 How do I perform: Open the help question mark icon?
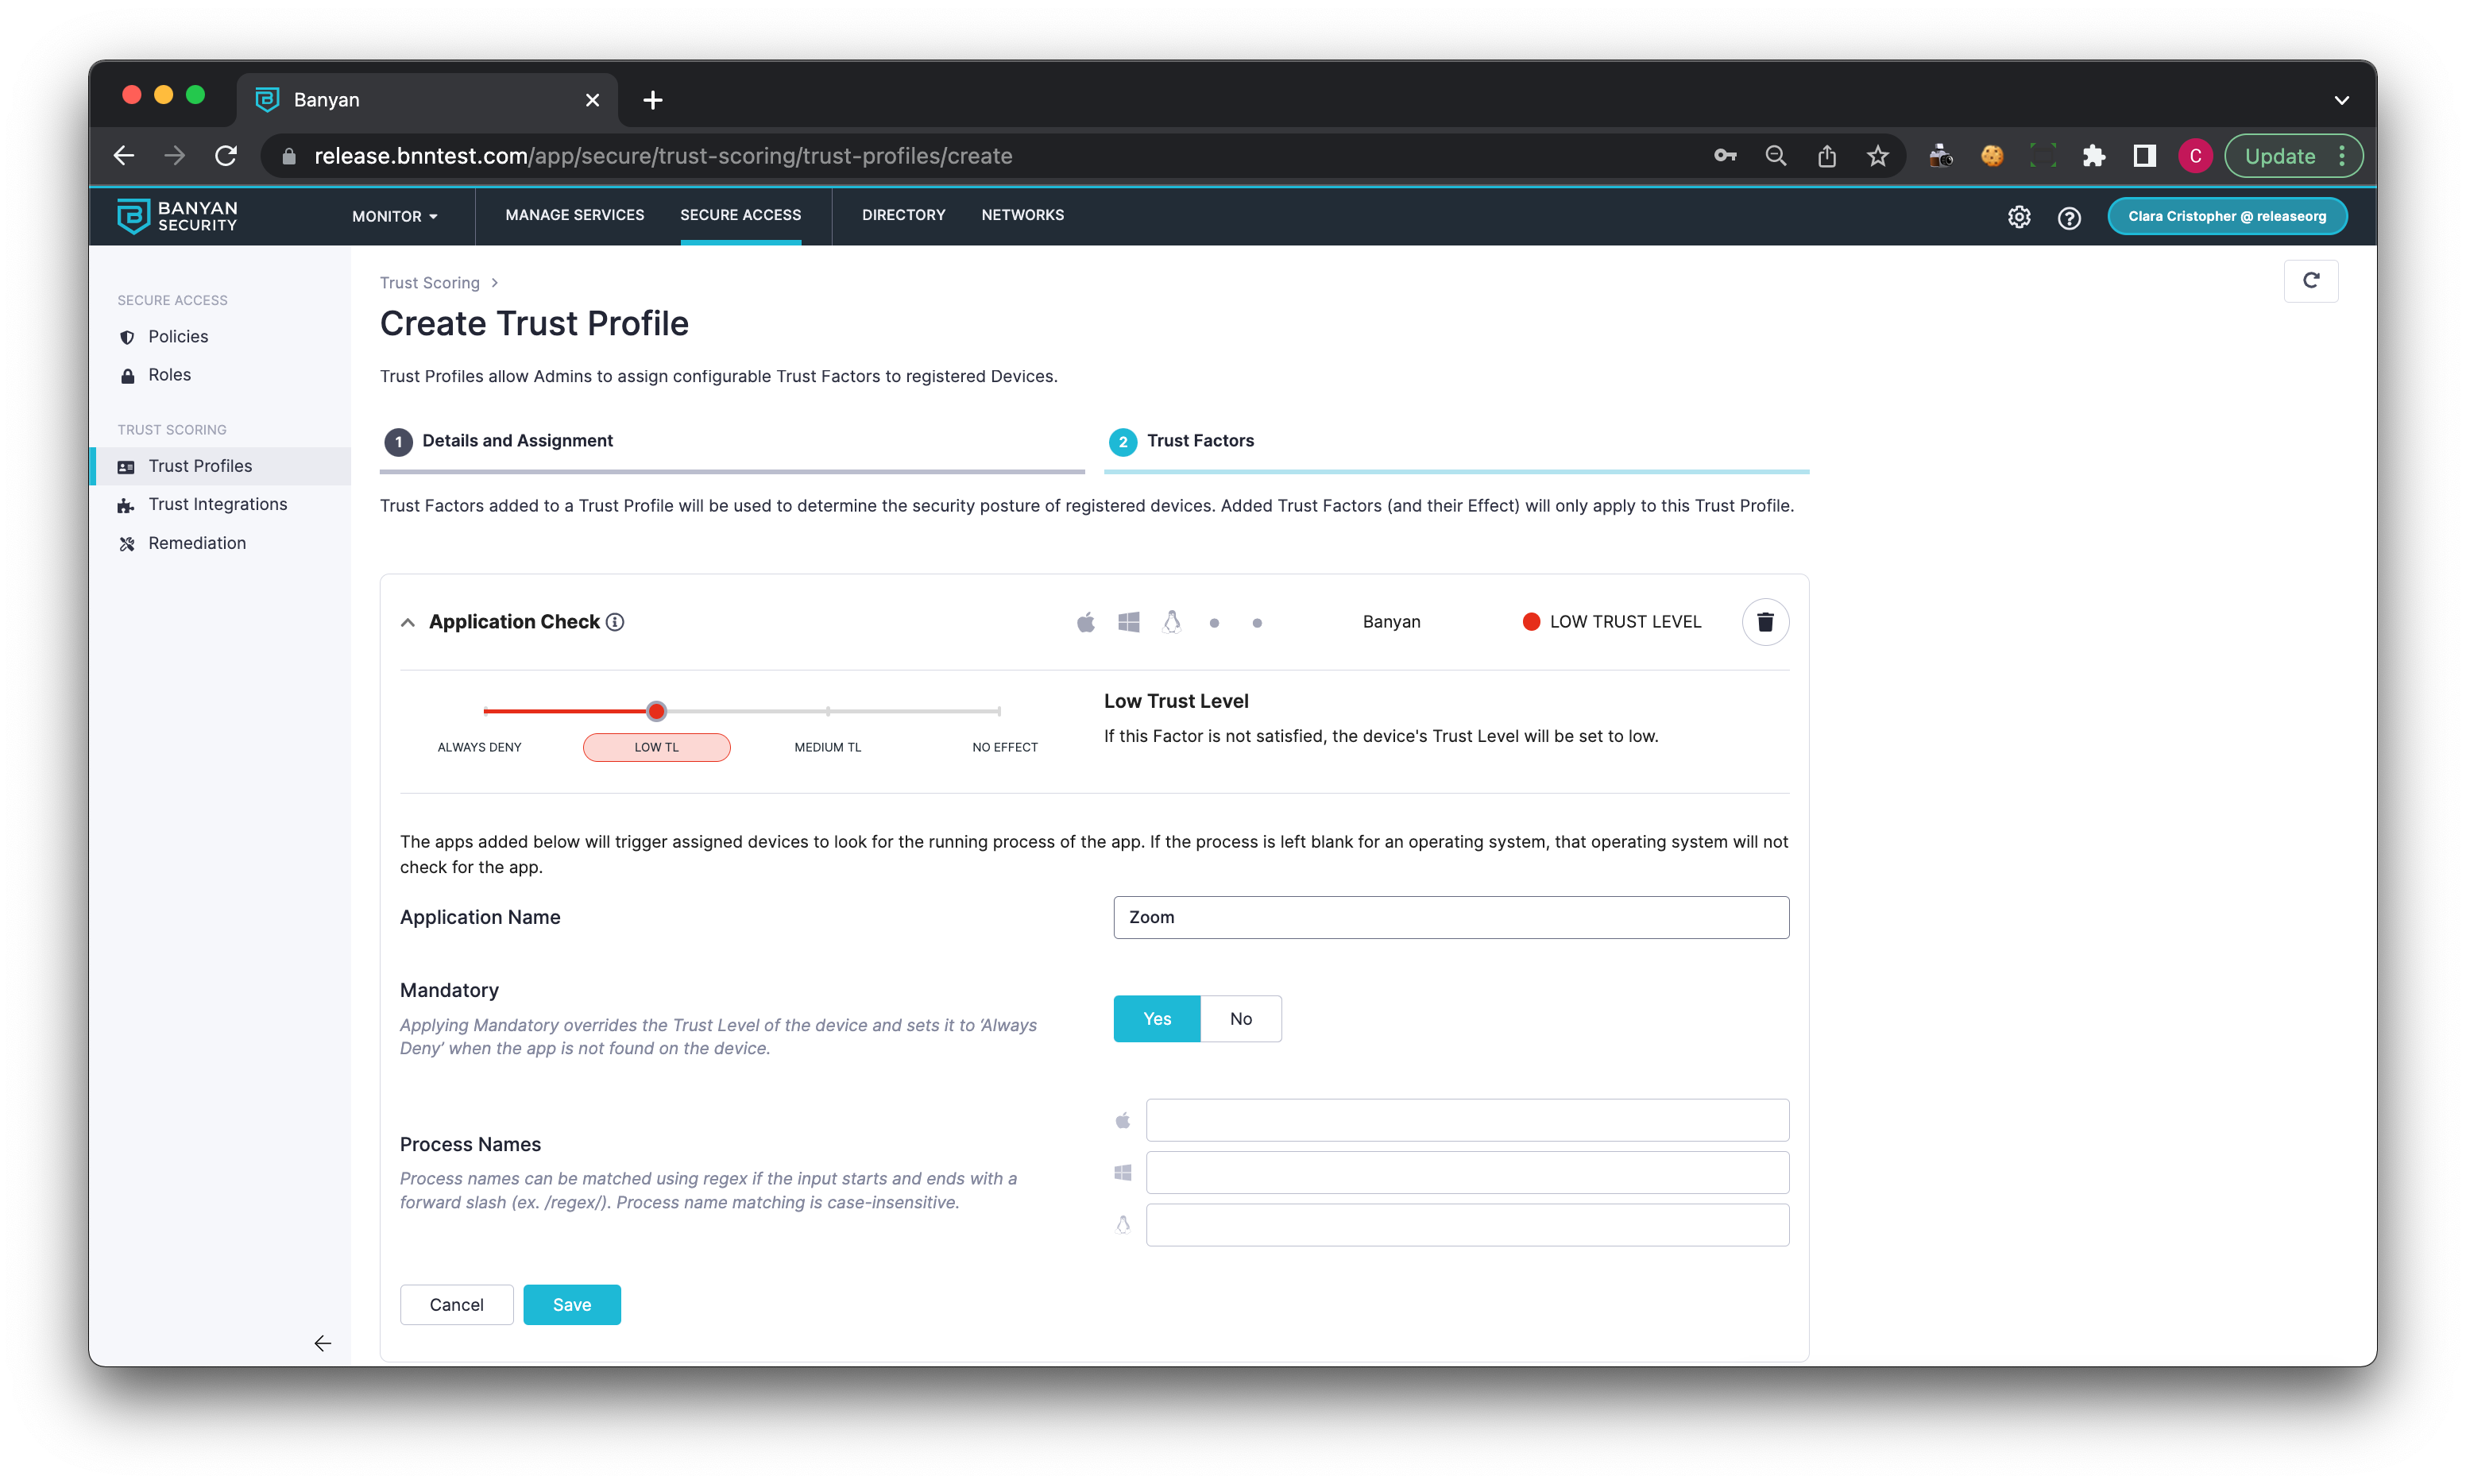click(2069, 217)
